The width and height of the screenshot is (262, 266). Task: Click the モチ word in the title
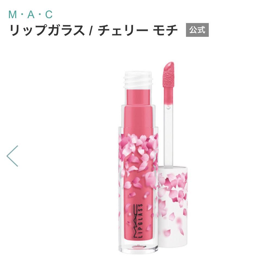point(165,30)
